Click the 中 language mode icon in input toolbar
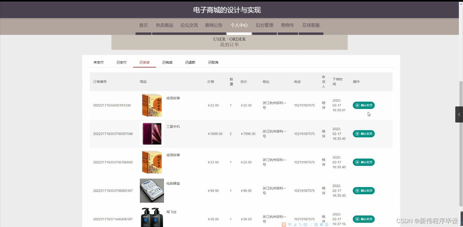463x227 pixels. pos(289,224)
